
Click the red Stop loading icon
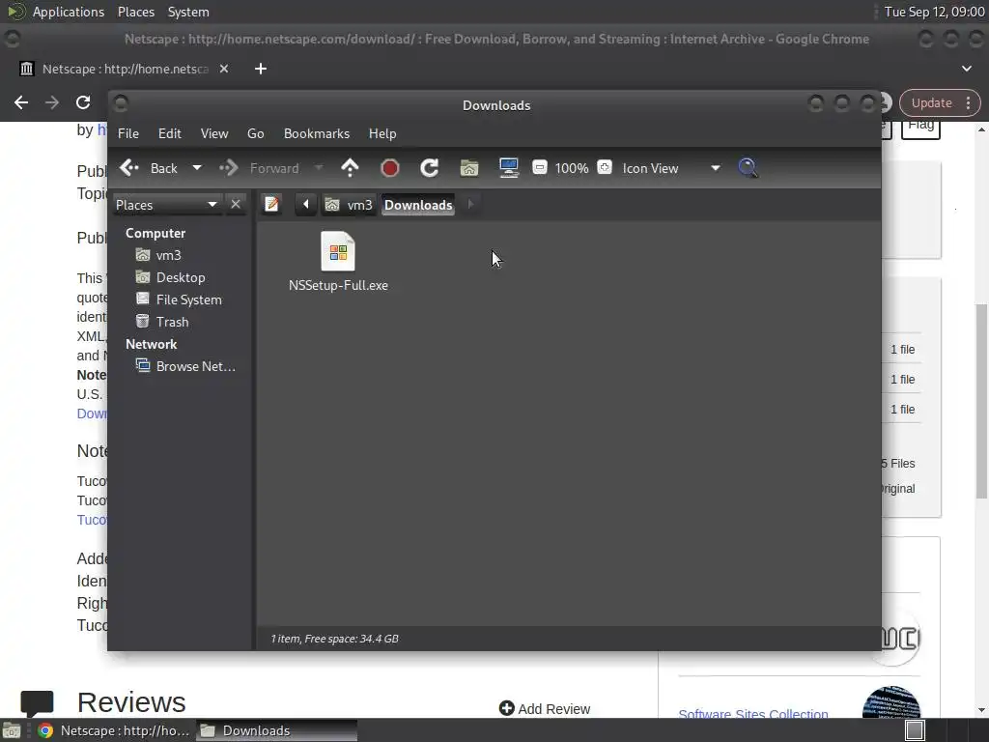coord(390,168)
